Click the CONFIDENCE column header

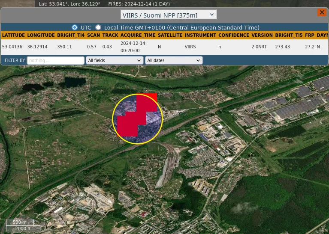coord(233,36)
